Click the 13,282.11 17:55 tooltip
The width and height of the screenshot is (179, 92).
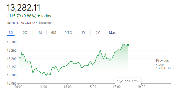128,81
